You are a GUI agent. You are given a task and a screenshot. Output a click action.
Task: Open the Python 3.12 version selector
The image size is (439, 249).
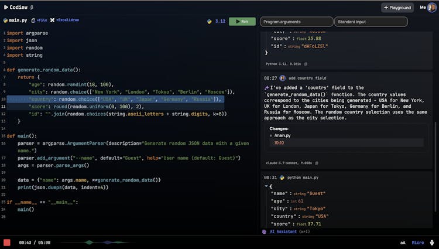(216, 21)
